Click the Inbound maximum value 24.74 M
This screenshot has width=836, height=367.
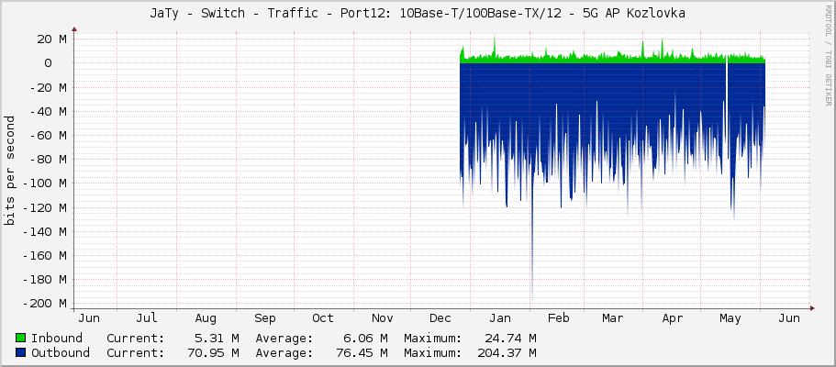coord(510,339)
